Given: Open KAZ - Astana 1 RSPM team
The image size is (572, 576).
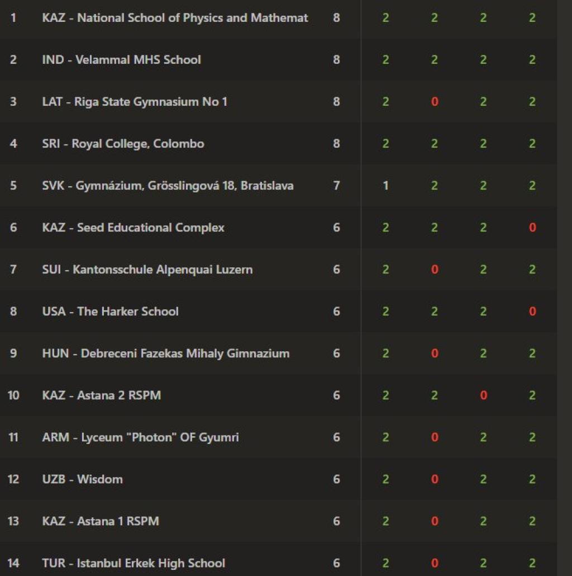Looking at the screenshot, I should (x=101, y=521).
